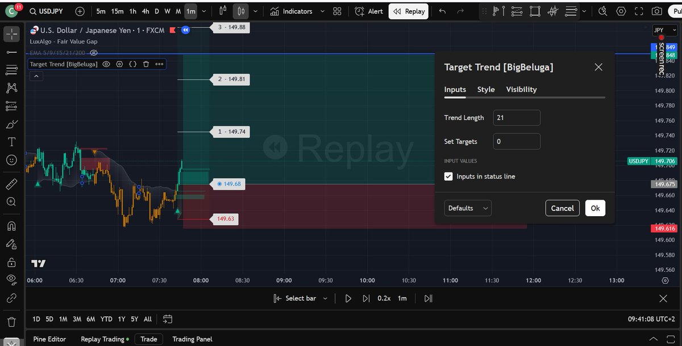682x346 pixels.
Task: Select the brush drawing tool
Action: pyautogui.click(x=11, y=124)
